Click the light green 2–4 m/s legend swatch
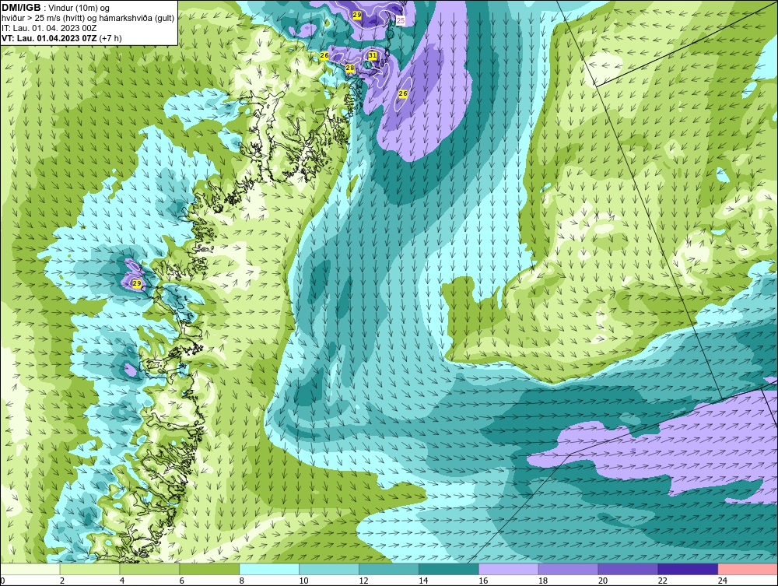Image resolution: width=778 pixels, height=586 pixels. (x=89, y=569)
